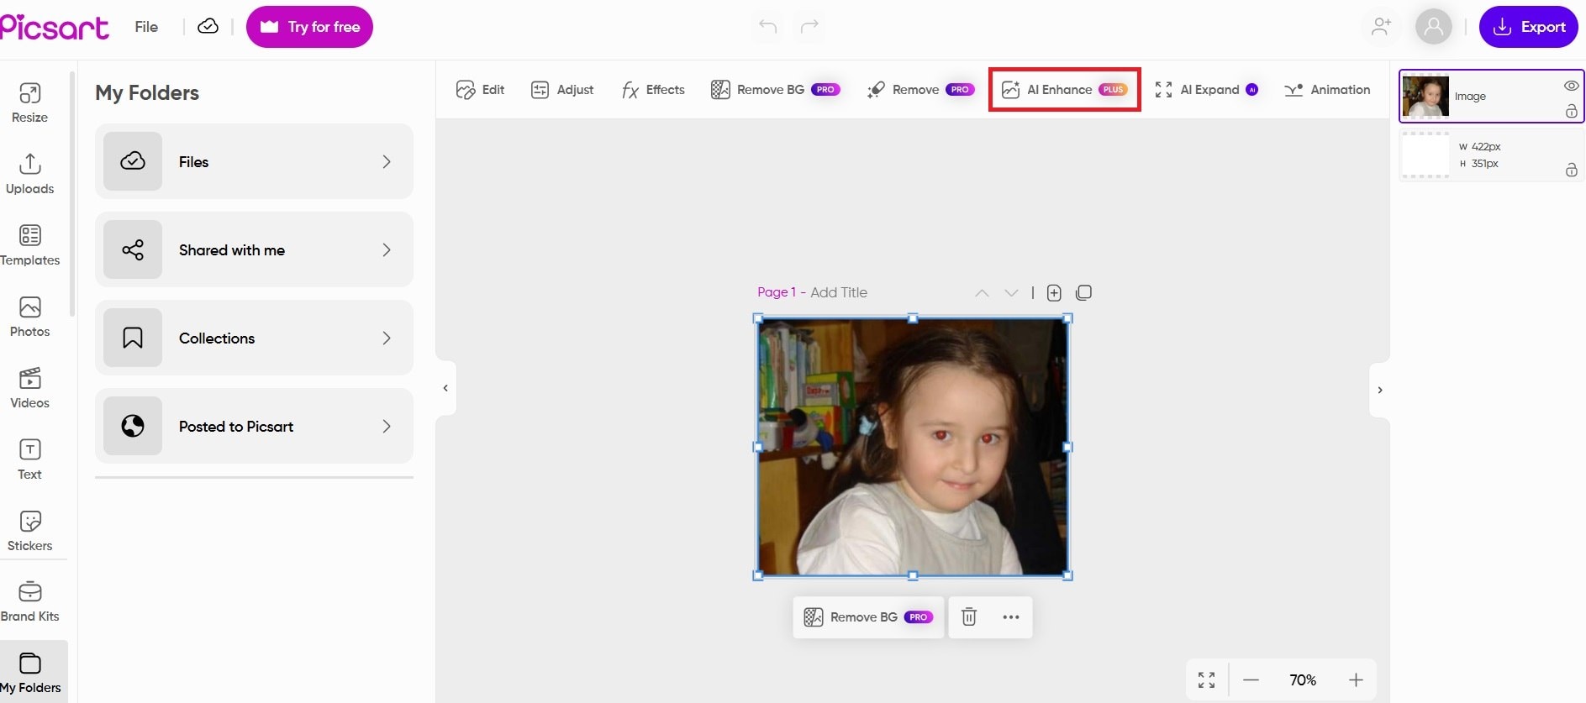Select the Text tool in sidebar

click(x=29, y=459)
